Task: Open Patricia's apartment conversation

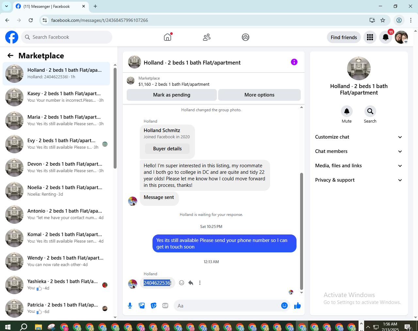Action: click(56, 308)
